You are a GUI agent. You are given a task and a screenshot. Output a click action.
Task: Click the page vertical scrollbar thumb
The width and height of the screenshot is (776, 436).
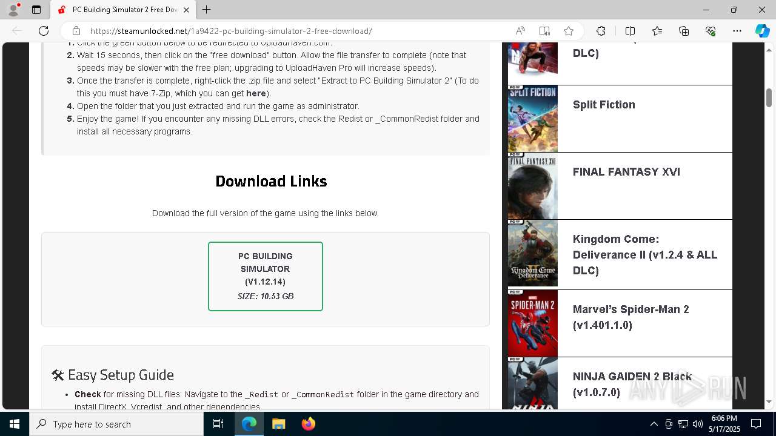769,97
